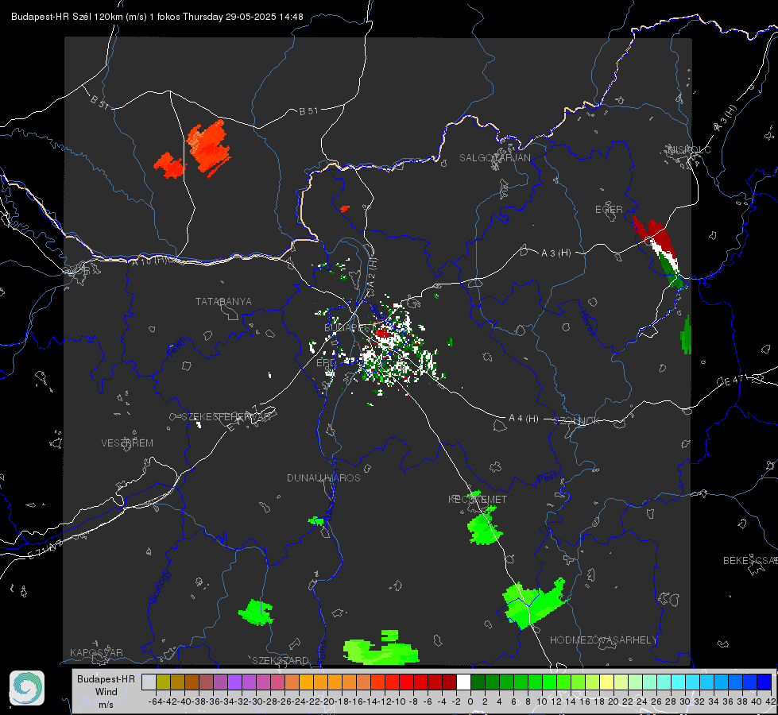The width and height of the screenshot is (778, 715).
Task: Click the HODMEZOVASARHELY city label
Action: 603,640
